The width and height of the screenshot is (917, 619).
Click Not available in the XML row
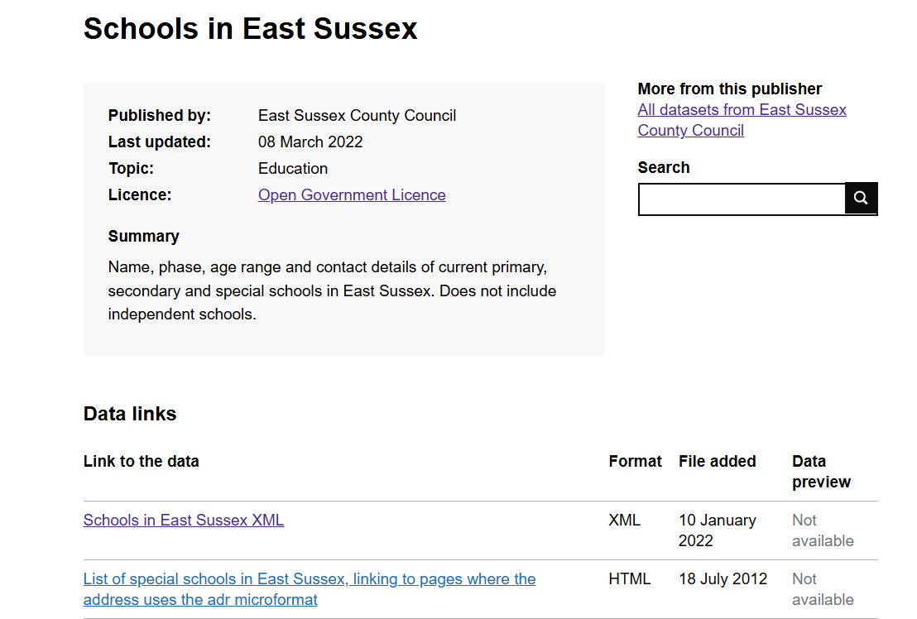[822, 530]
